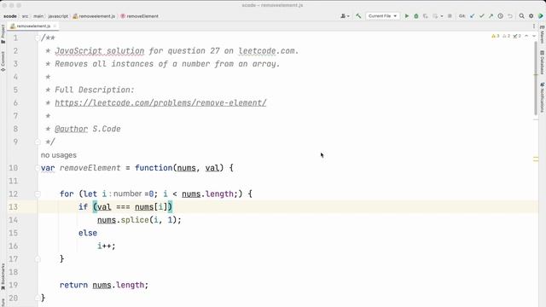The image size is (546, 307).
Task: Push commits with up-right arrow icon
Action: point(491,16)
